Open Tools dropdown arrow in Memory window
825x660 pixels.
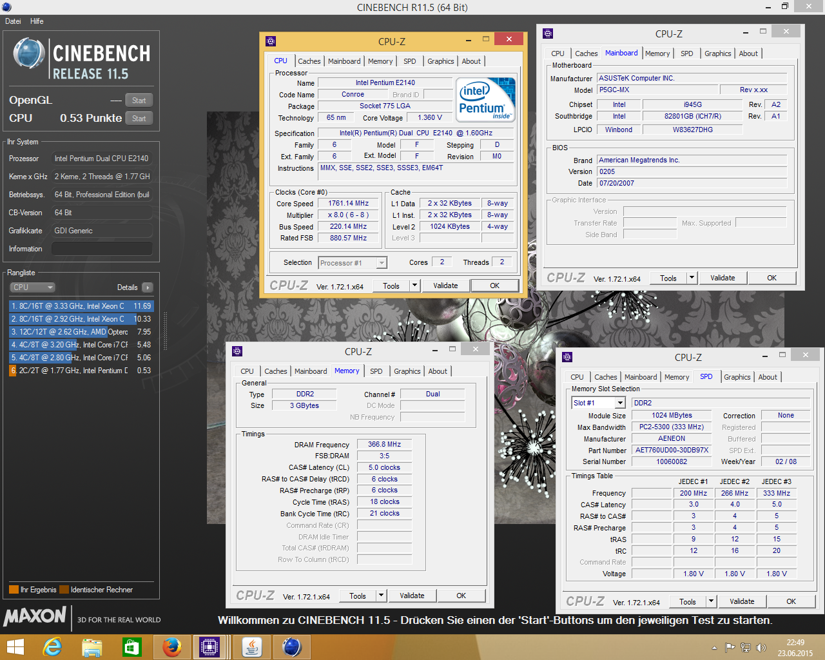381,596
